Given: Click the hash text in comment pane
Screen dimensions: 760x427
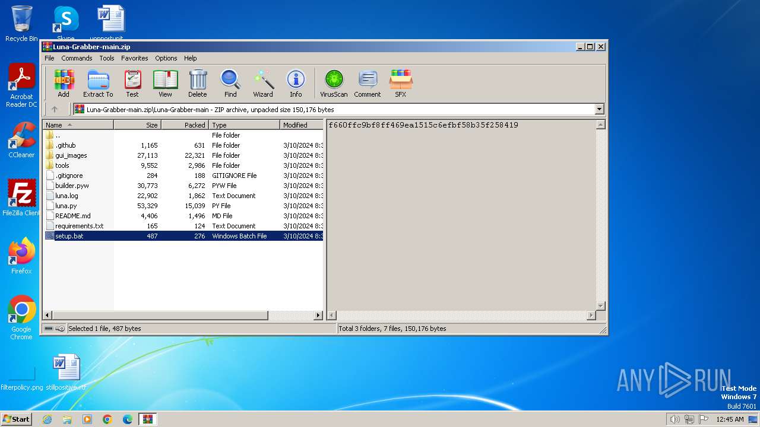Looking at the screenshot, I should 423,125.
